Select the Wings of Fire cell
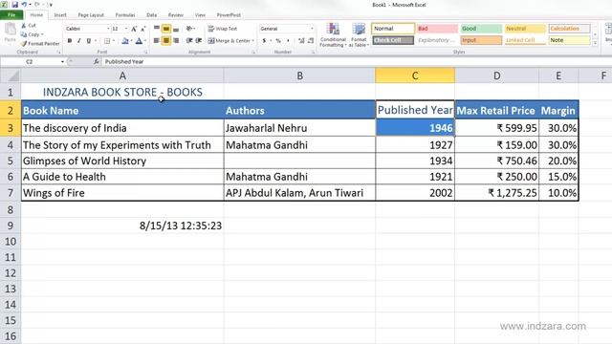The image size is (612, 344). (x=122, y=193)
